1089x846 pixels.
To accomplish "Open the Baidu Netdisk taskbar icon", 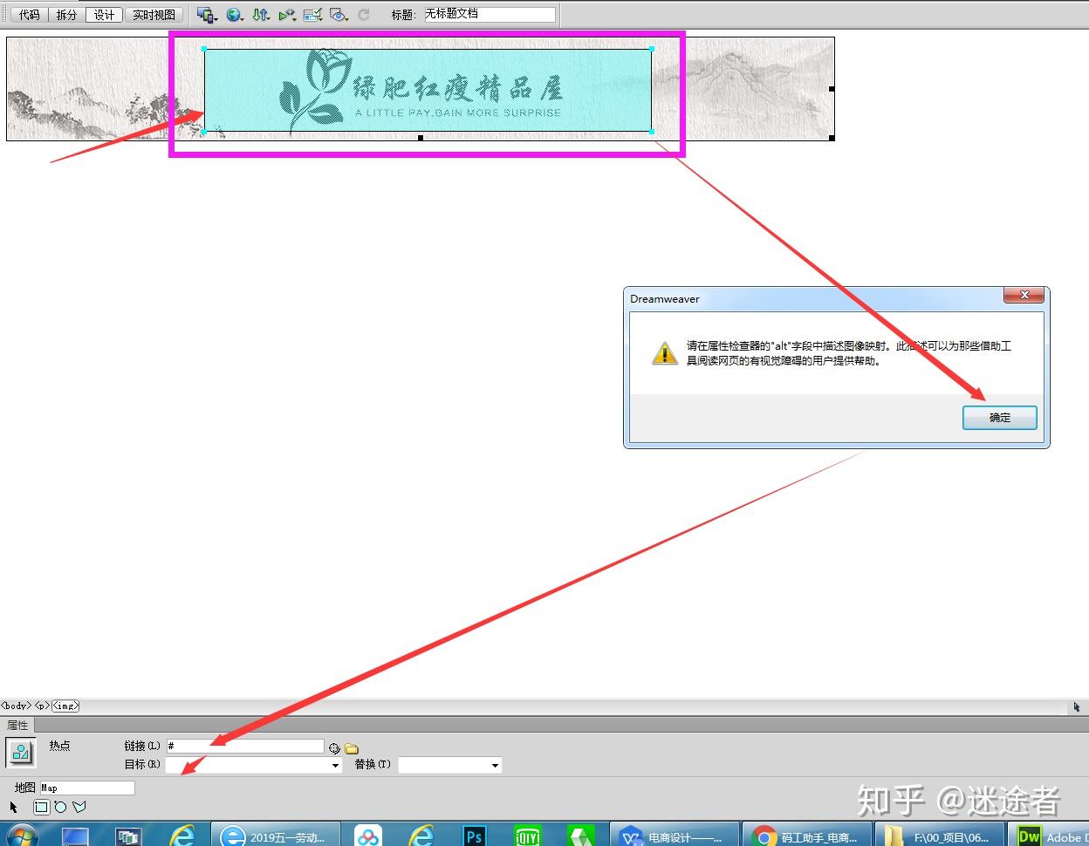I will click(368, 836).
